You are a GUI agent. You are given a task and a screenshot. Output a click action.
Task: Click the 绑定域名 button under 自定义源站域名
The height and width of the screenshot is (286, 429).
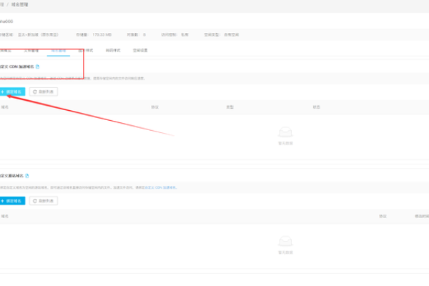[x=13, y=201]
